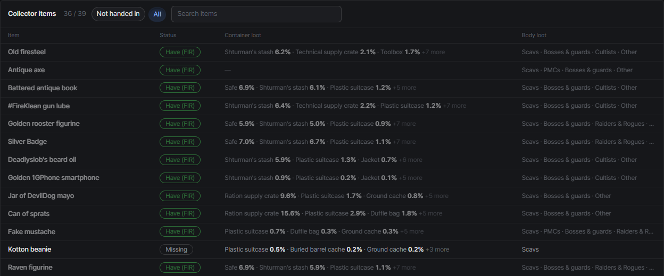Open the Can of sprats item
The image size is (664, 276).
(29, 213)
